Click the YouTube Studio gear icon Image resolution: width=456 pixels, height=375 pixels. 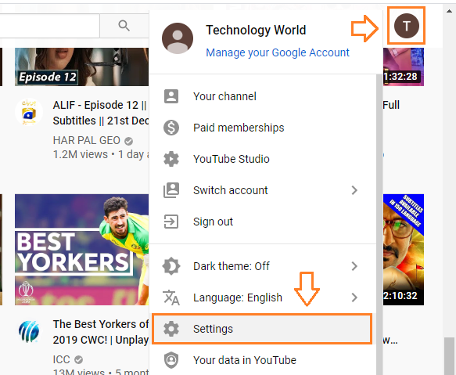click(x=171, y=159)
